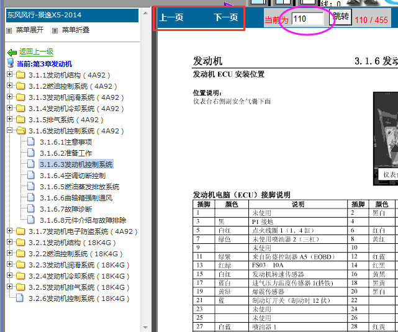Click the 跳转 jump button
The height and width of the screenshot is (332, 398).
pyautogui.click(x=340, y=17)
